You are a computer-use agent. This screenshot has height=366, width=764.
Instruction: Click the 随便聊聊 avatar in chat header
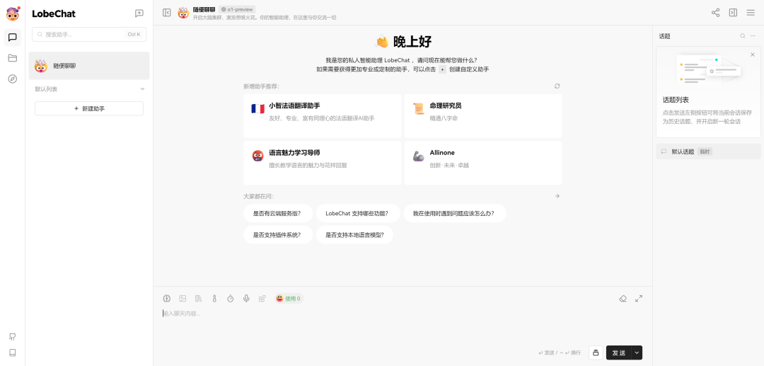(183, 13)
